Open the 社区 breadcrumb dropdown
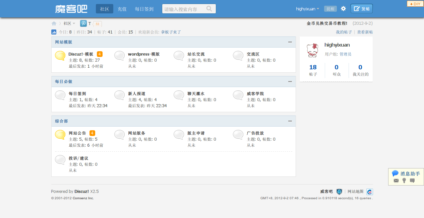 (69, 23)
